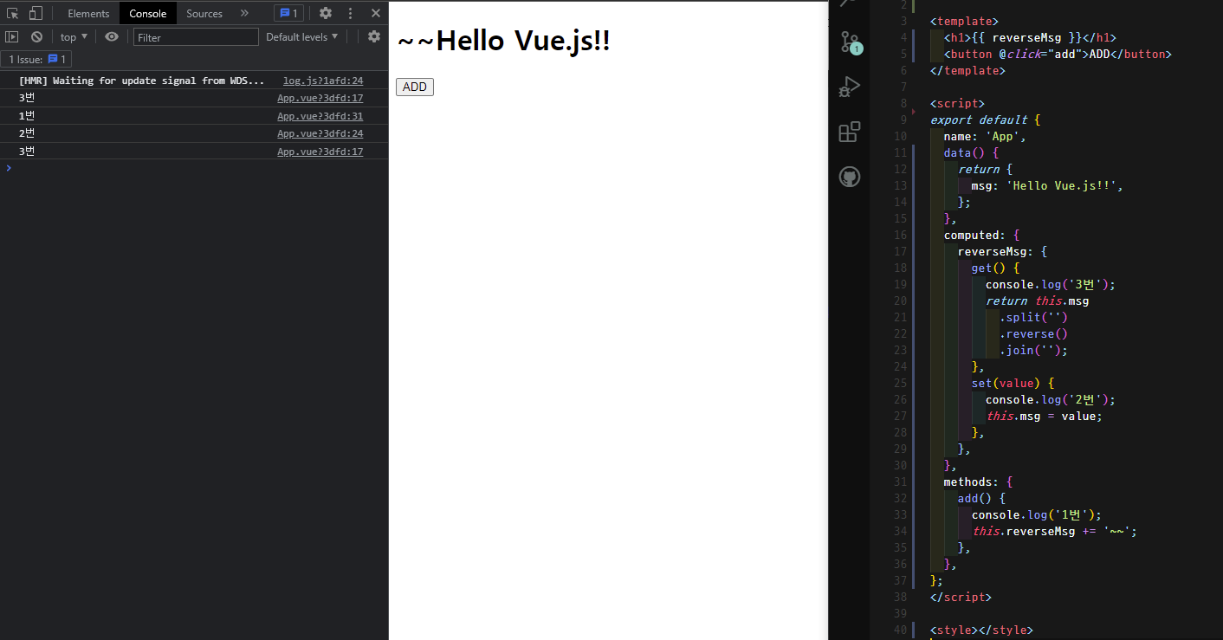The width and height of the screenshot is (1223, 640).
Task: Open the DevTools three-dot customize menu
Action: 350,13
